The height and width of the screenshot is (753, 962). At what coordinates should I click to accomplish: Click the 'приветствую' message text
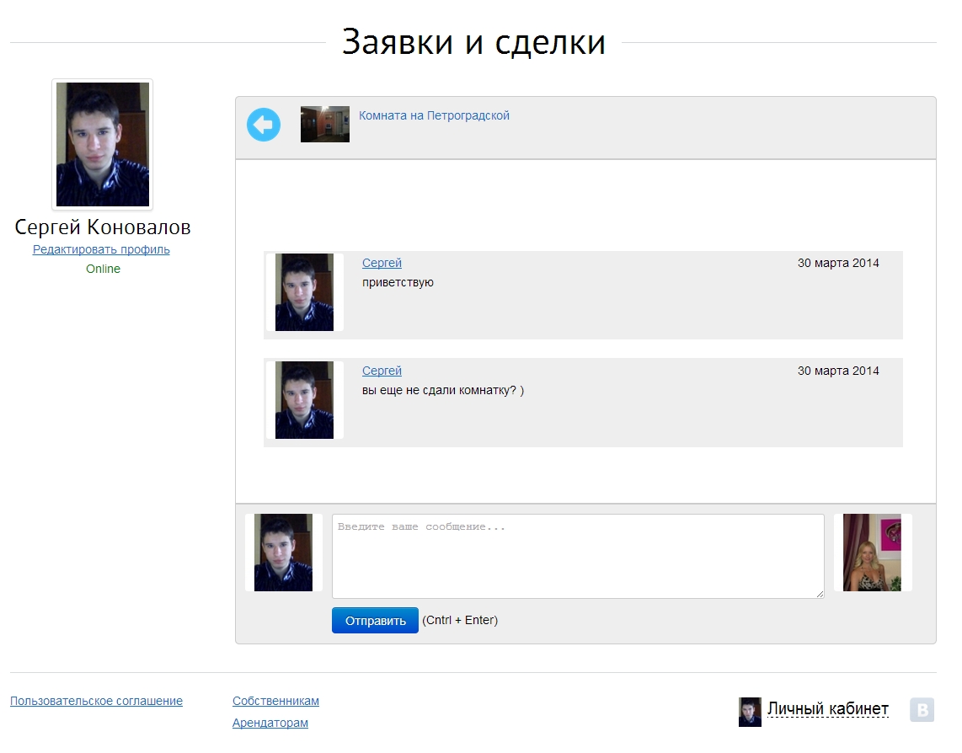click(x=398, y=282)
